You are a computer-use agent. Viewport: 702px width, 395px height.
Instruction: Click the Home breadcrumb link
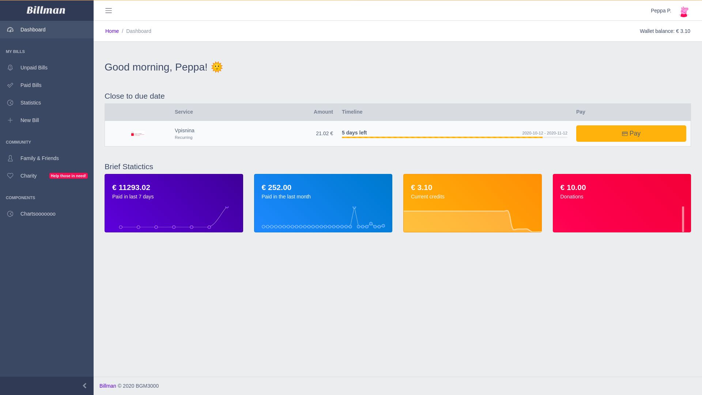(x=112, y=31)
